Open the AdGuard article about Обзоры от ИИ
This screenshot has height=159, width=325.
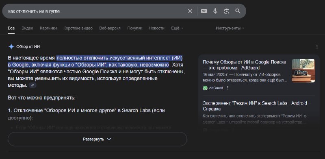tap(245, 65)
